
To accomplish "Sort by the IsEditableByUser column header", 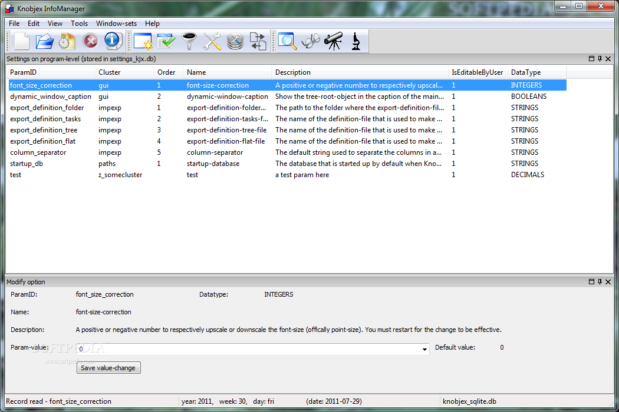I will (x=478, y=72).
